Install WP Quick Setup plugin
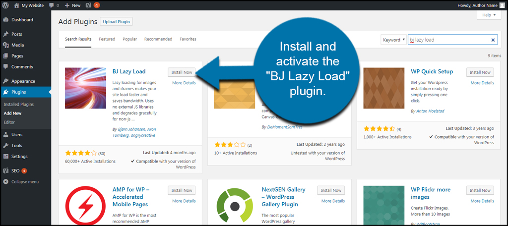 tap(480, 72)
